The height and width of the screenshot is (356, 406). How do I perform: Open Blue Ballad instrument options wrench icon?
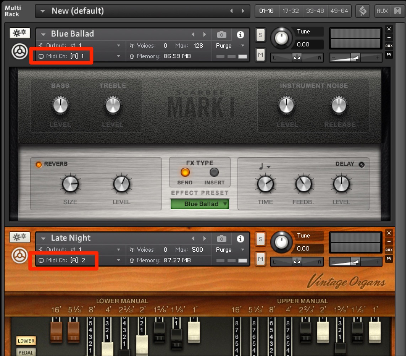pos(20,33)
